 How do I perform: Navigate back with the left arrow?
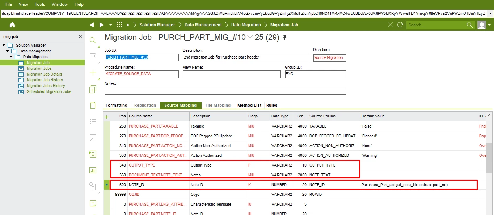92,25
